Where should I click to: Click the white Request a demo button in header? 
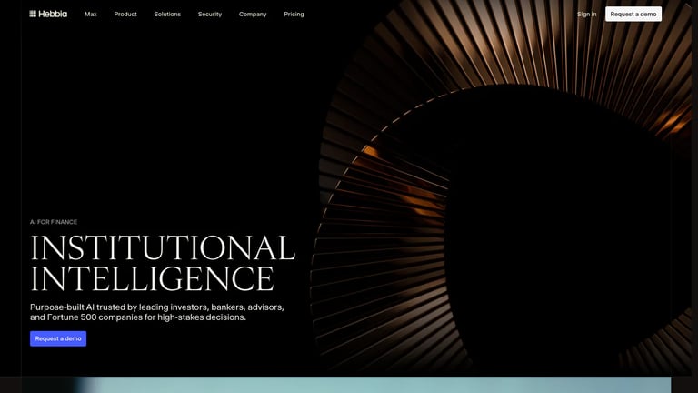coord(633,15)
